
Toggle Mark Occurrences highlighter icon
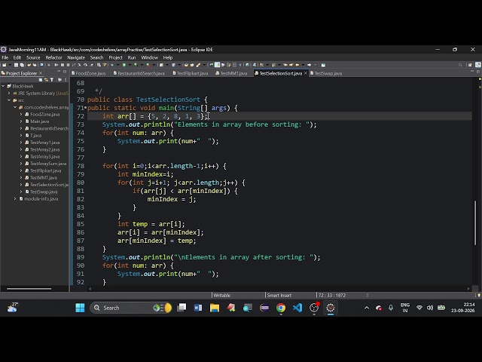coord(217,65)
